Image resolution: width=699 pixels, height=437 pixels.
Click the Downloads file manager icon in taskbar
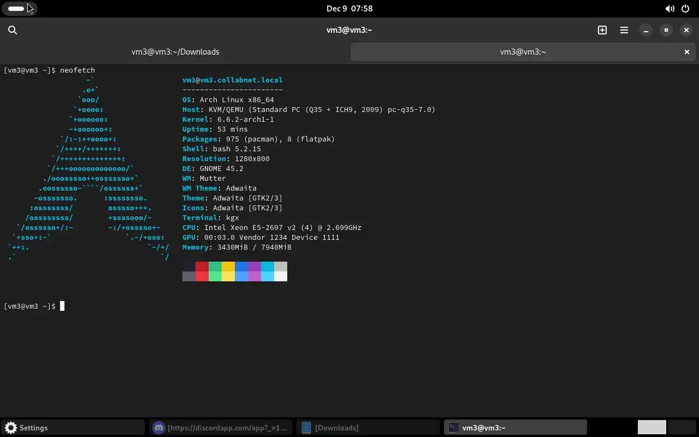click(x=306, y=428)
